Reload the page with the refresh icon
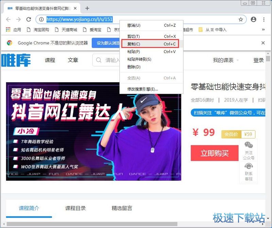The width and height of the screenshot is (272, 228). [29, 19]
